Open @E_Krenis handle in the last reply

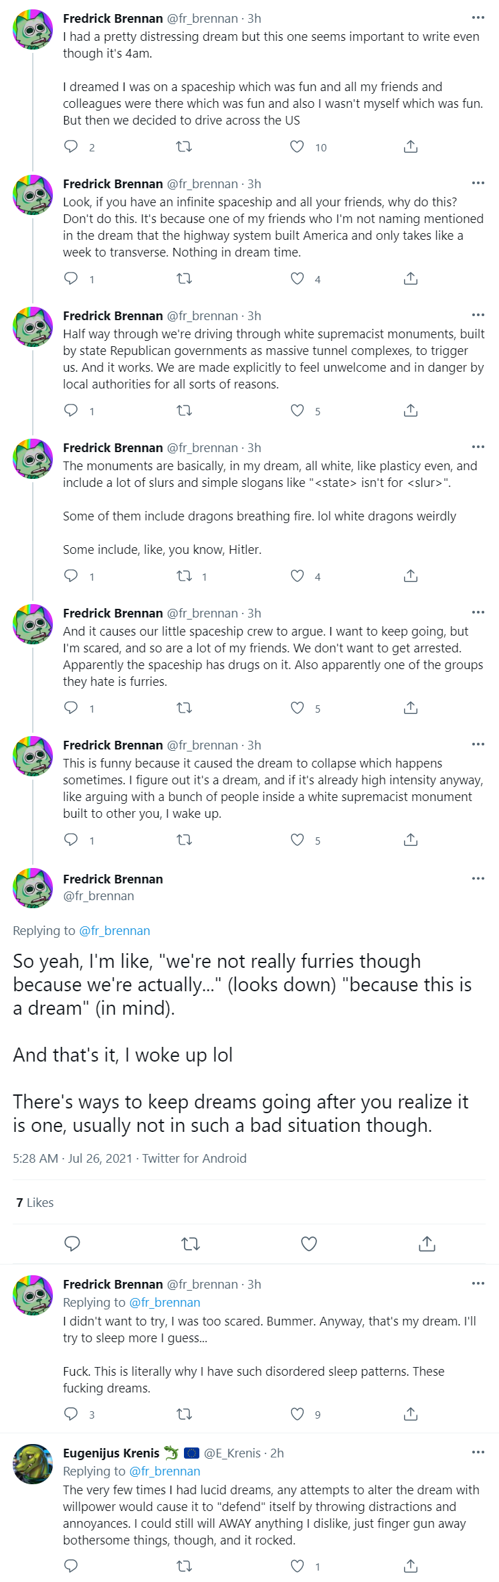click(232, 1453)
